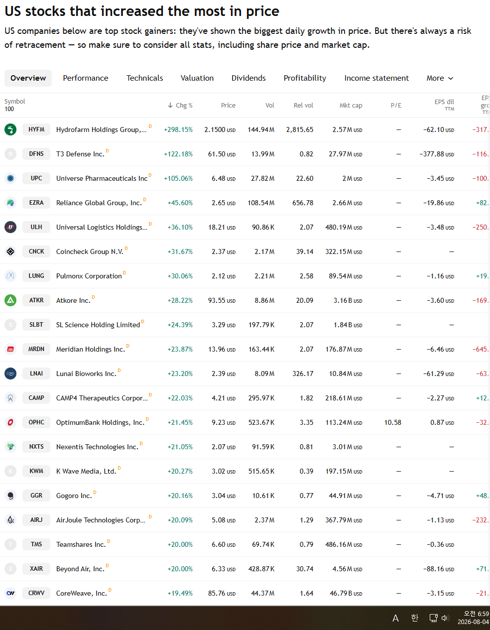Sort by the Mkt cap column header
Viewport: 490px width, 630px height.
coord(351,105)
